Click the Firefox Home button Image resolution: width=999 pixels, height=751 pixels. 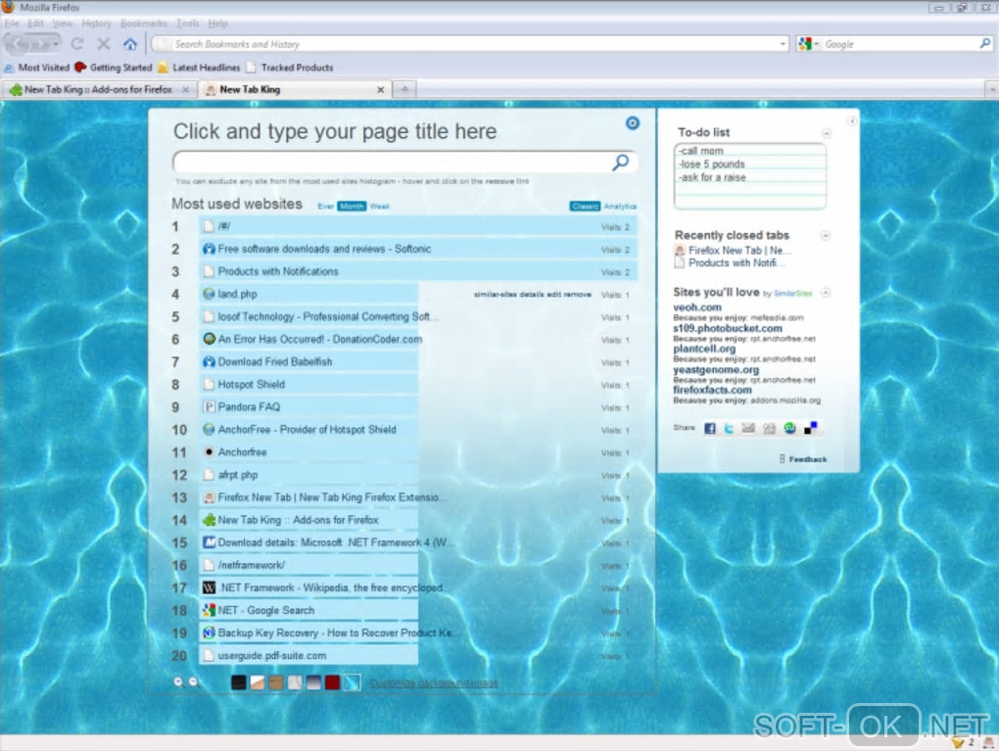130,44
